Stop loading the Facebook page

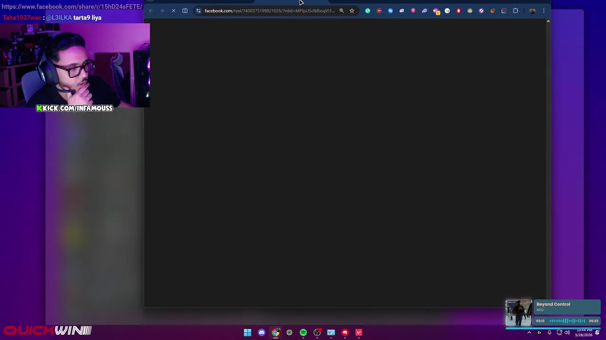[173, 10]
